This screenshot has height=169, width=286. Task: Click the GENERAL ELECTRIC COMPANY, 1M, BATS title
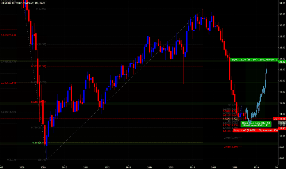tap(23, 3)
